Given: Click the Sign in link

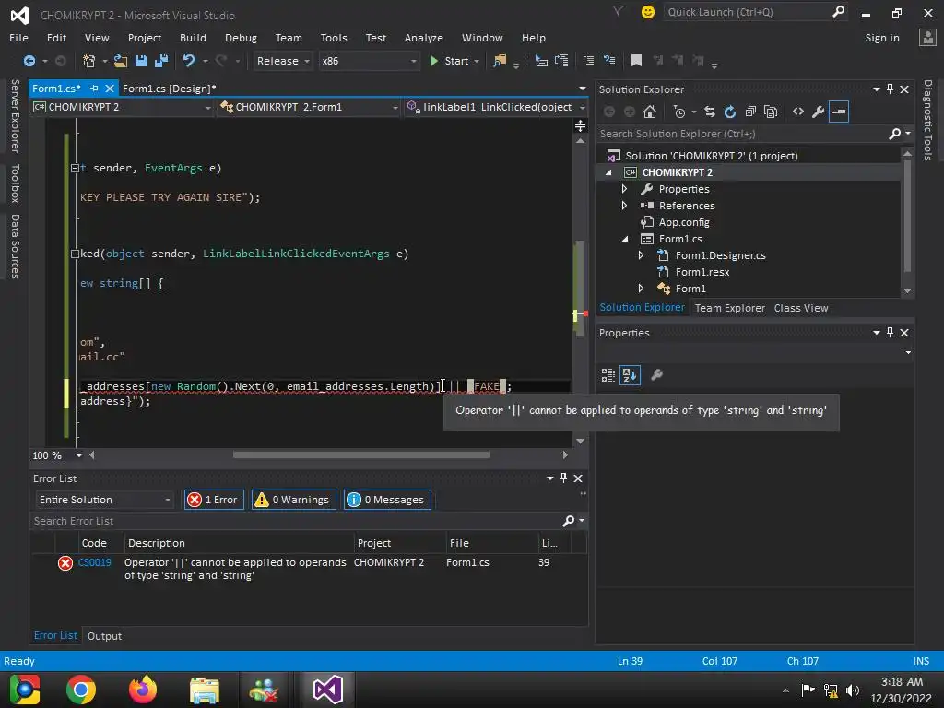Looking at the screenshot, I should [x=882, y=37].
